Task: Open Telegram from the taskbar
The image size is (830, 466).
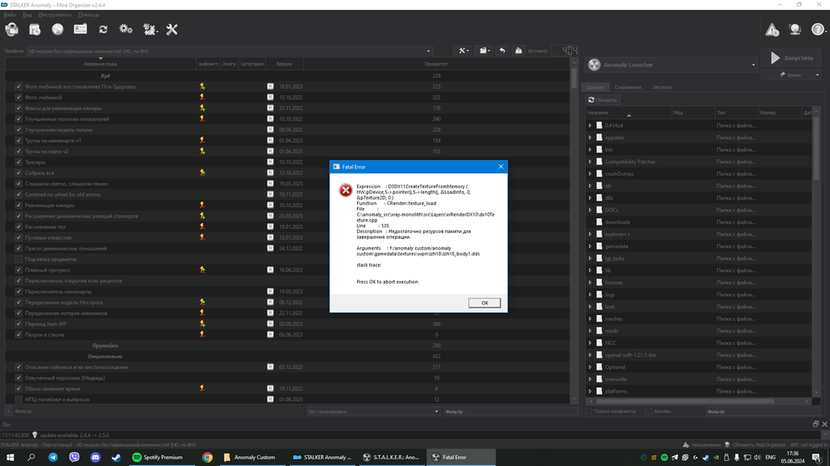Action: tap(53, 458)
